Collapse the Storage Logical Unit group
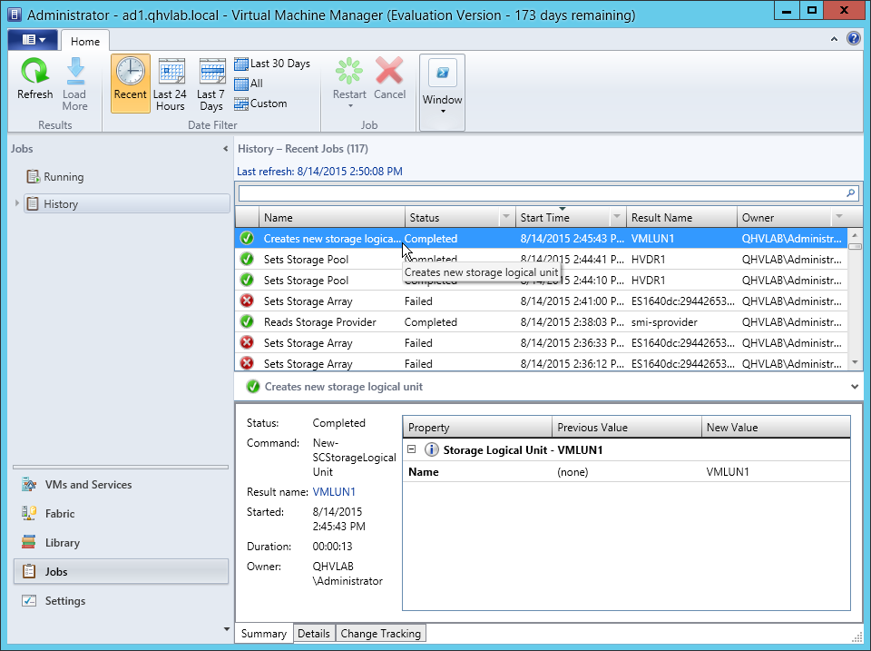This screenshot has width=871, height=651. (412, 449)
